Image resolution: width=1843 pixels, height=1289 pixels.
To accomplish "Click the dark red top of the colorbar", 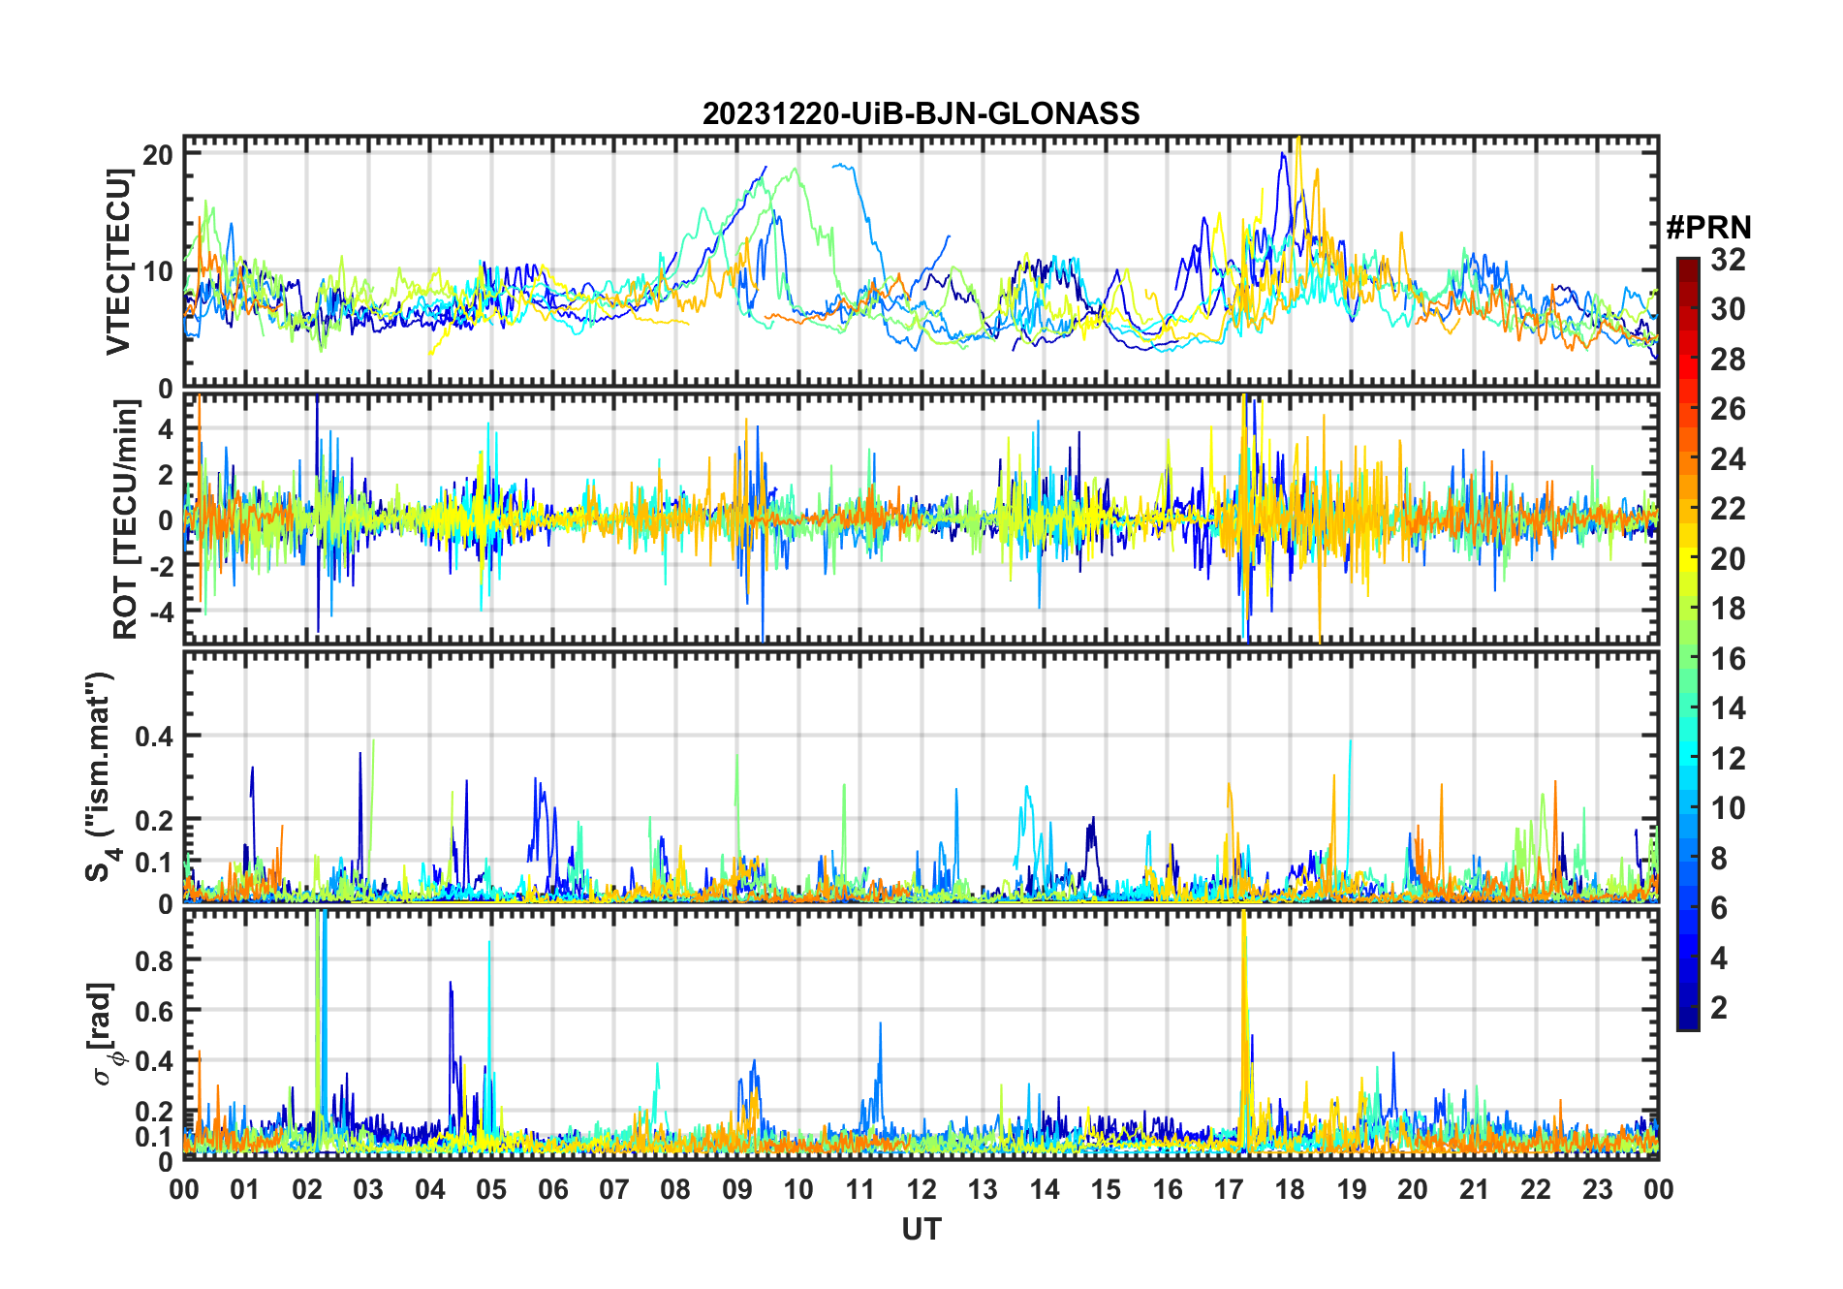I will [x=1688, y=268].
